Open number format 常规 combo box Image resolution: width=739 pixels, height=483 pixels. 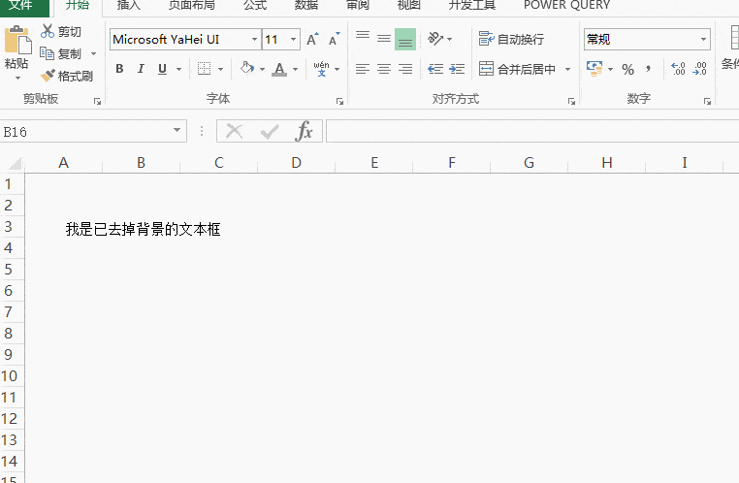[647, 39]
